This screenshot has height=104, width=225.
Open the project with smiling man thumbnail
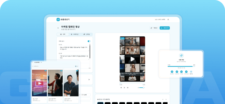coord(71,83)
